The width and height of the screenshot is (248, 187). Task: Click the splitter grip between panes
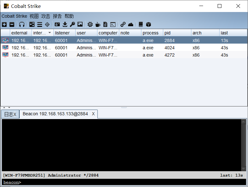coord(124,107)
